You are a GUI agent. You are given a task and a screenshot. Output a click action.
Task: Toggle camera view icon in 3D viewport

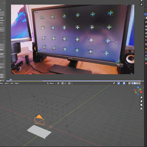141,105
